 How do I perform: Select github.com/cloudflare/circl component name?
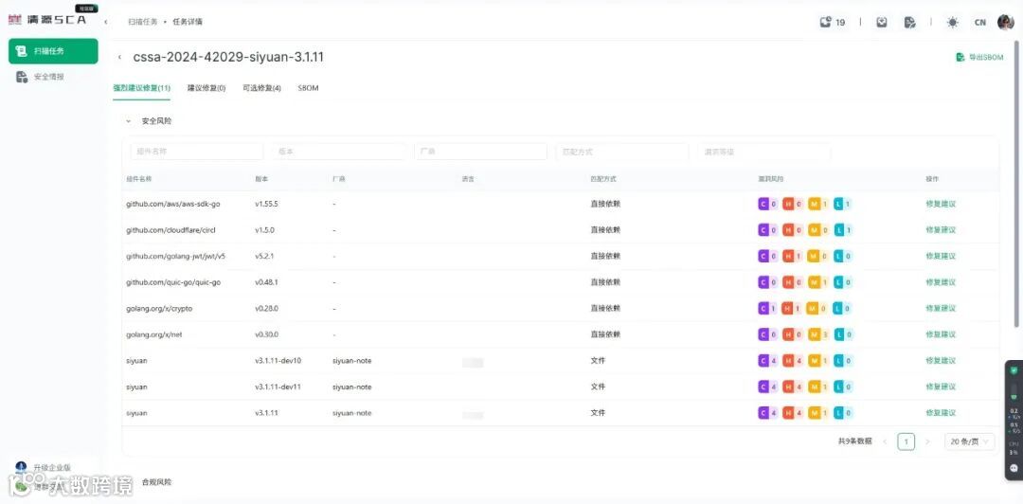[170, 230]
